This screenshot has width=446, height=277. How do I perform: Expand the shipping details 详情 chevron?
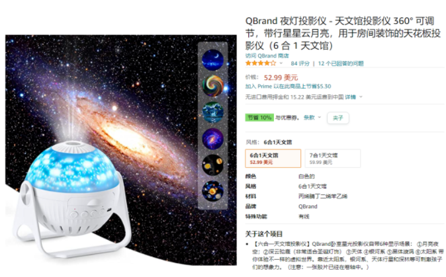361,97
